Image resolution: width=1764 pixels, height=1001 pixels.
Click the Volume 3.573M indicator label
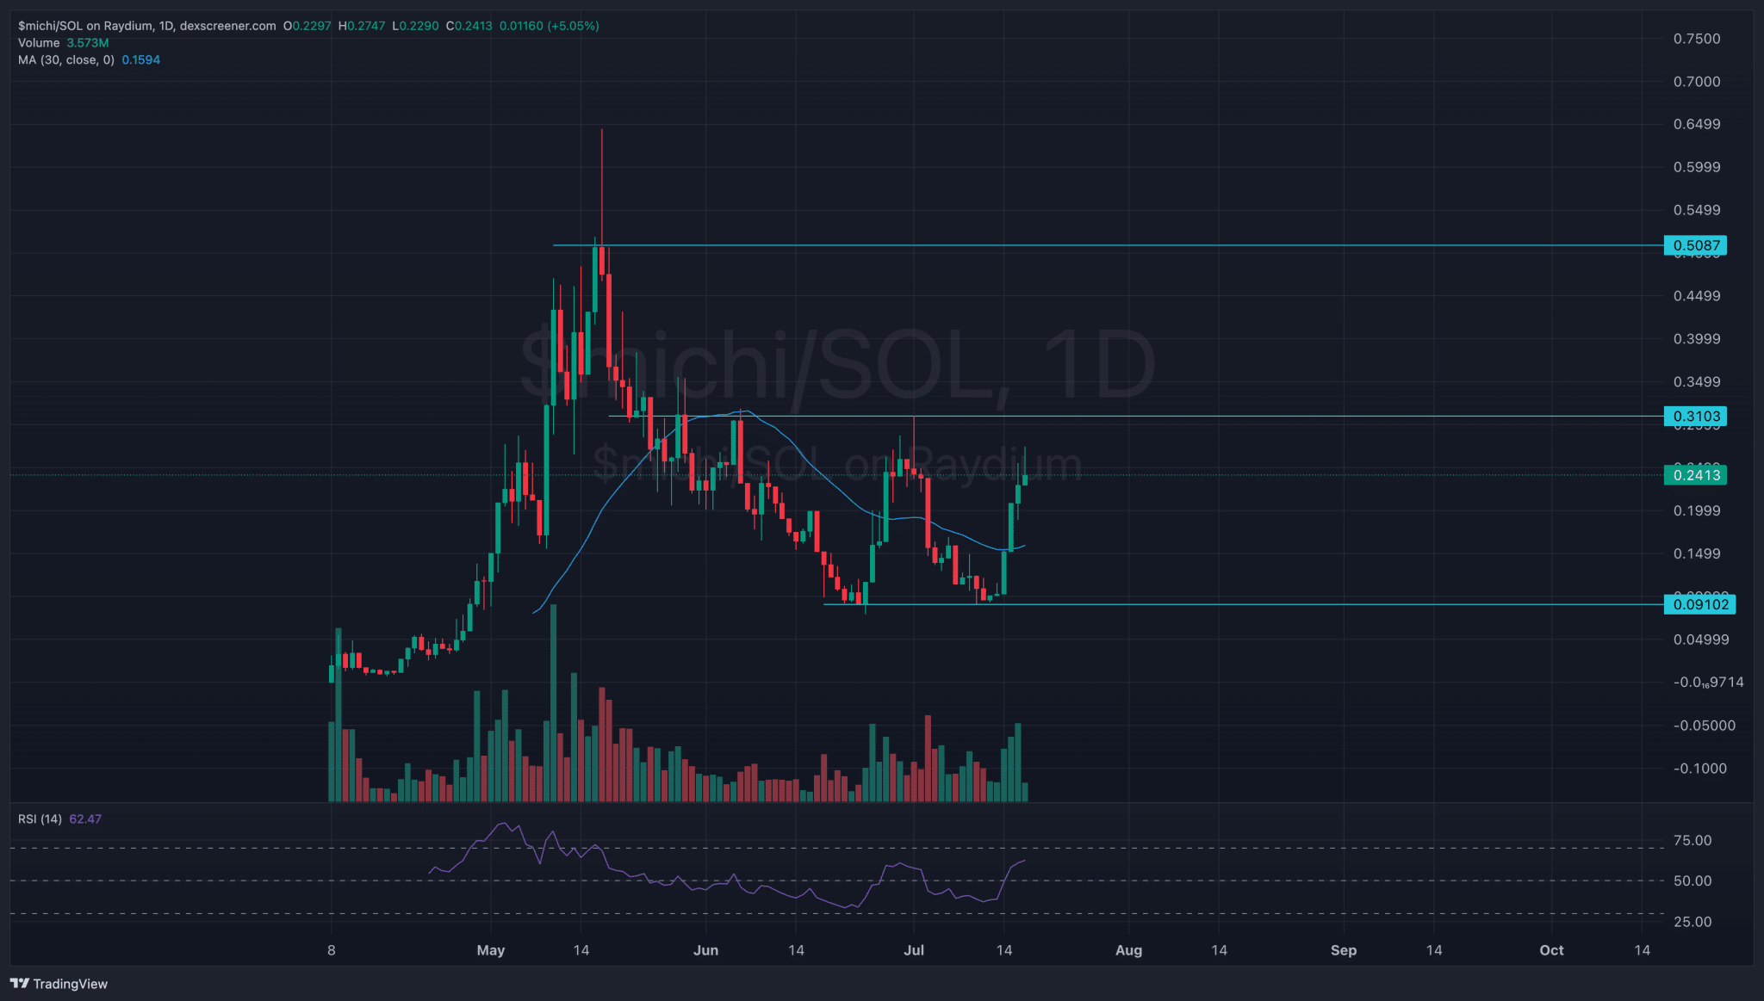tap(64, 43)
